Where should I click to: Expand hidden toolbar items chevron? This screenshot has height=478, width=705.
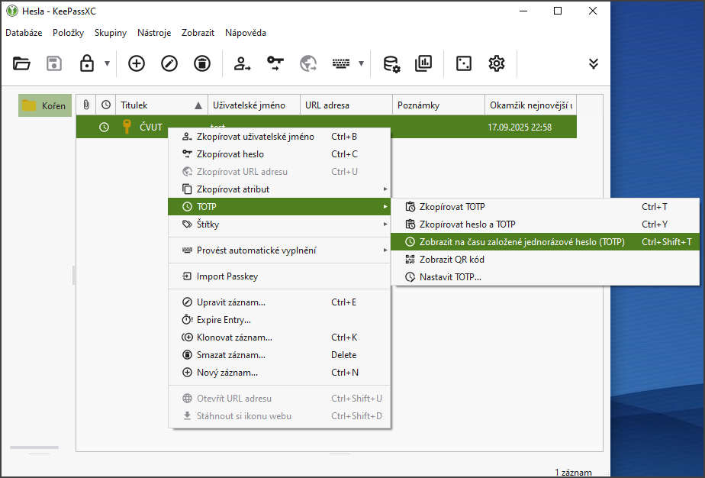[594, 63]
